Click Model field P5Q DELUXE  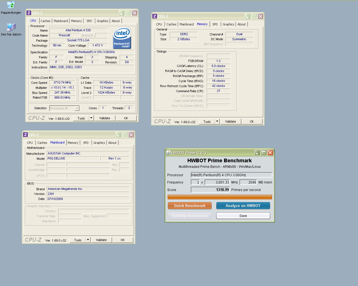pyautogui.click(x=73, y=158)
